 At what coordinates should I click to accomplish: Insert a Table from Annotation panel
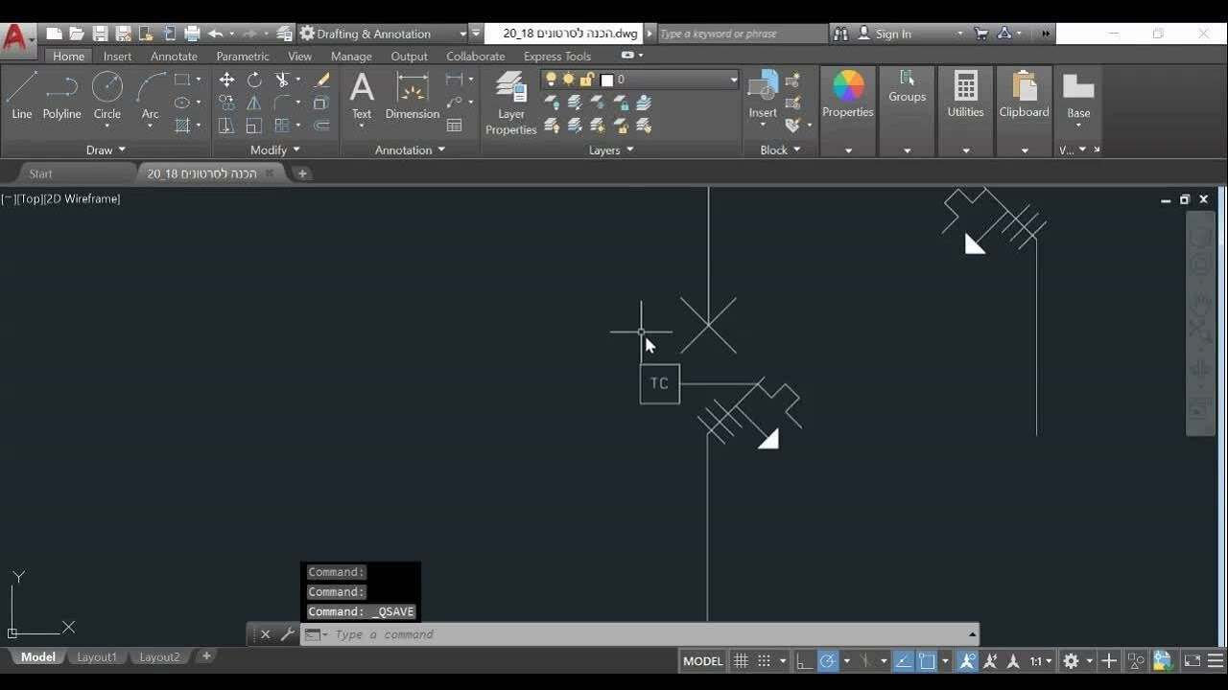tap(455, 126)
